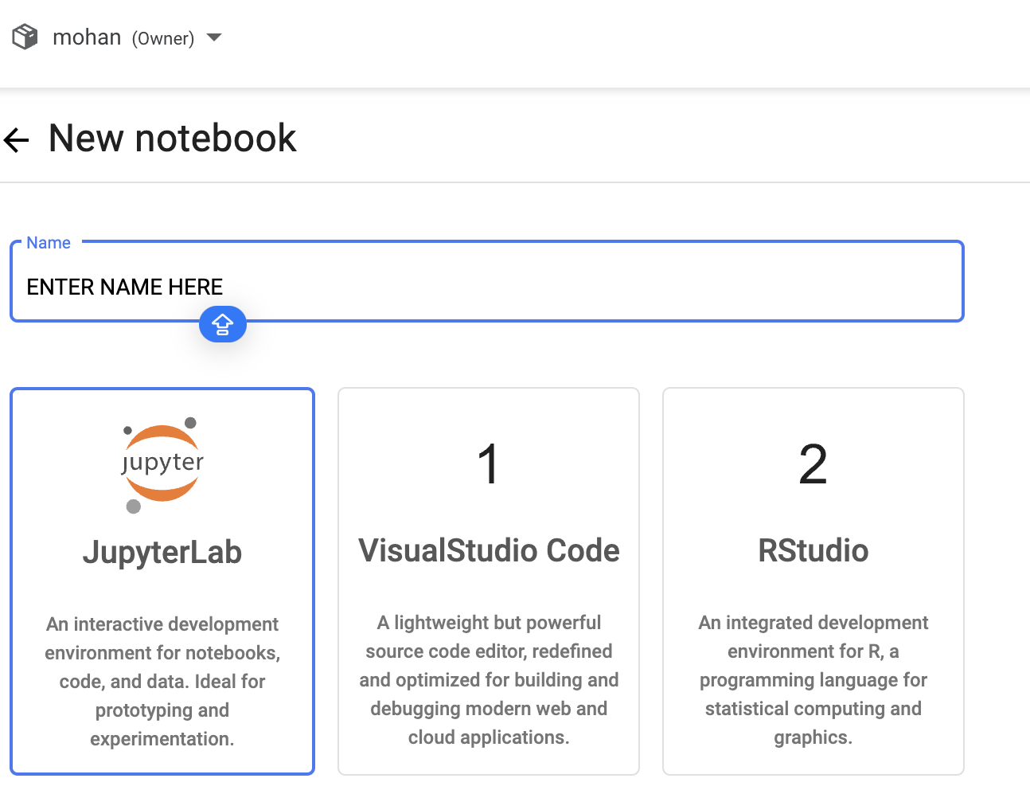Open the mohan (Owner) project dropdown arrow
The width and height of the screenshot is (1030, 790).
point(213,37)
